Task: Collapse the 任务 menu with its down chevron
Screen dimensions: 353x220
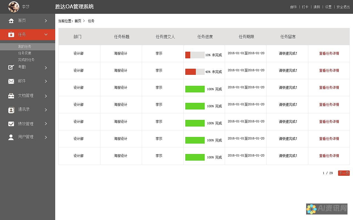Action: coord(46,35)
